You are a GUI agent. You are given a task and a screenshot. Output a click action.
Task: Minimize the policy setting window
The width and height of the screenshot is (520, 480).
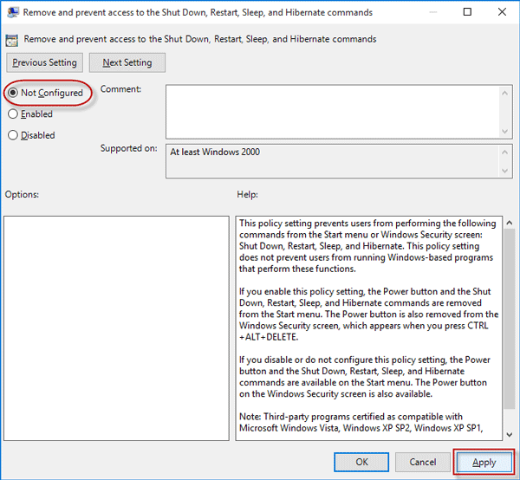coord(426,13)
